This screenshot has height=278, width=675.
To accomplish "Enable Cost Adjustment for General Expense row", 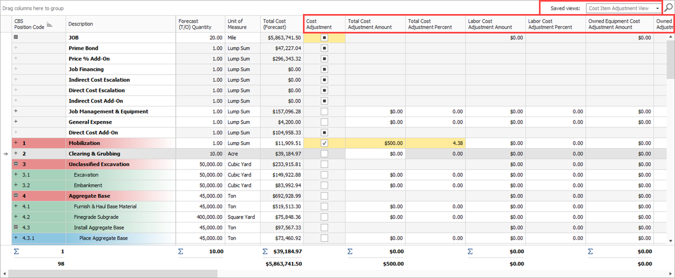I will [x=325, y=122].
